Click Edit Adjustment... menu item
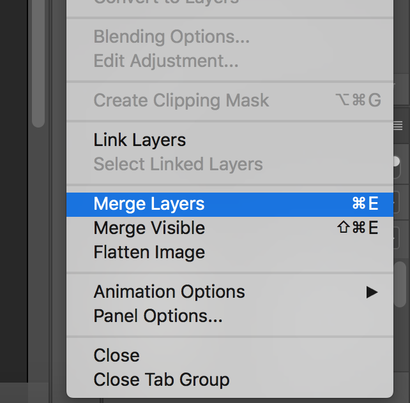410x403 pixels. tap(165, 61)
